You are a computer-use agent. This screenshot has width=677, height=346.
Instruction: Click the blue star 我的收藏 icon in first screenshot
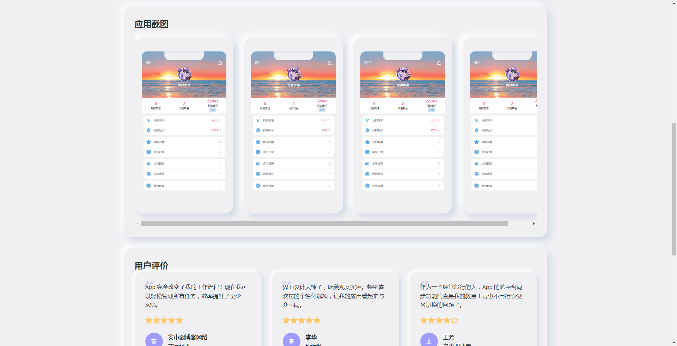149,142
